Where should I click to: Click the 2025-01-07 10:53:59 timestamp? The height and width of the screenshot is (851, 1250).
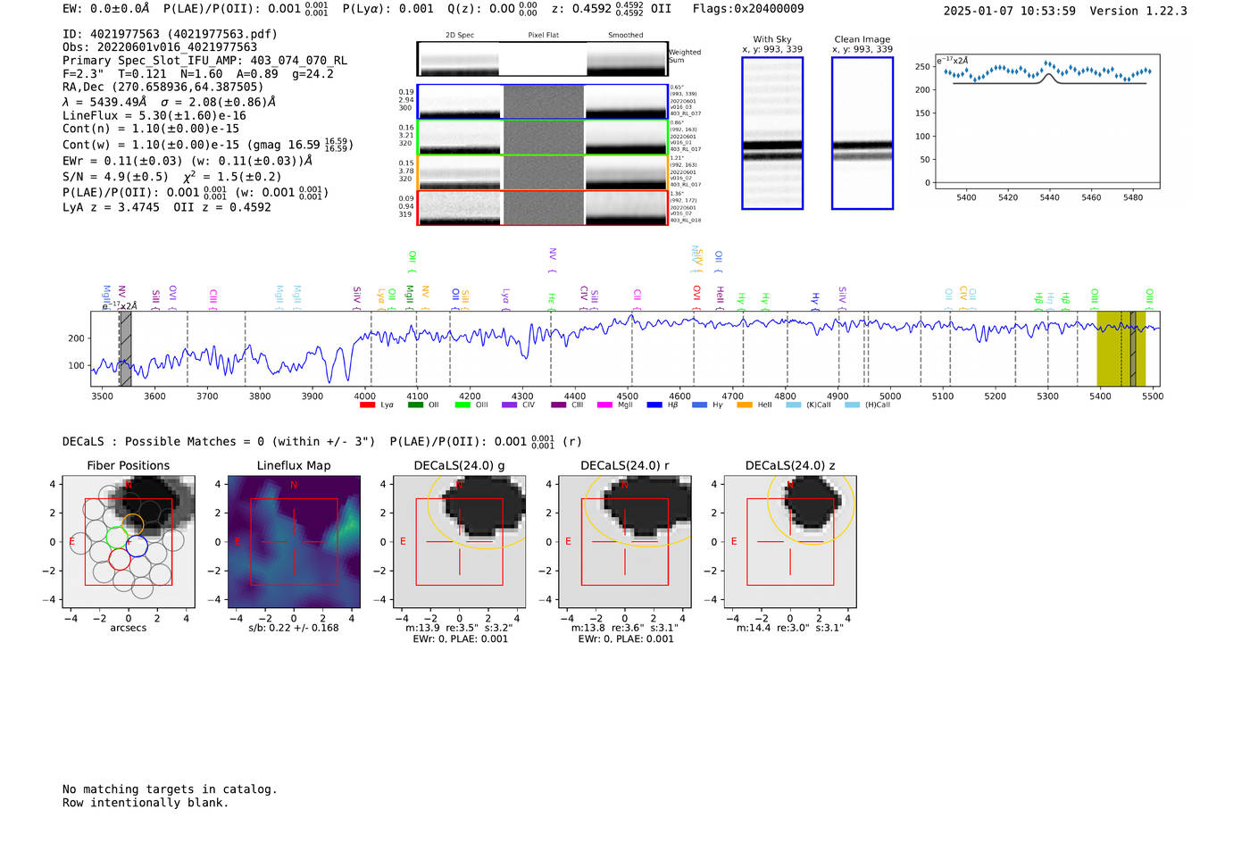point(1010,11)
